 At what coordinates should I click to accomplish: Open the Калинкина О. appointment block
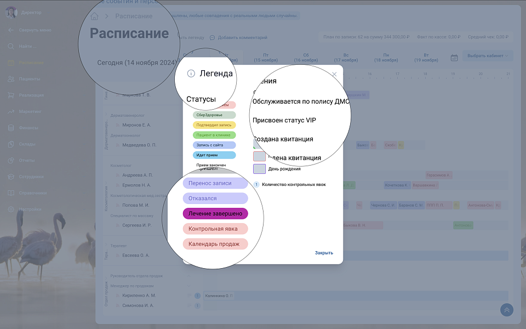(219, 296)
